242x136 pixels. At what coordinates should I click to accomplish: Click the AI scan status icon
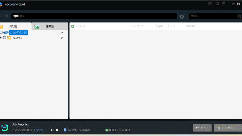coord(5,128)
